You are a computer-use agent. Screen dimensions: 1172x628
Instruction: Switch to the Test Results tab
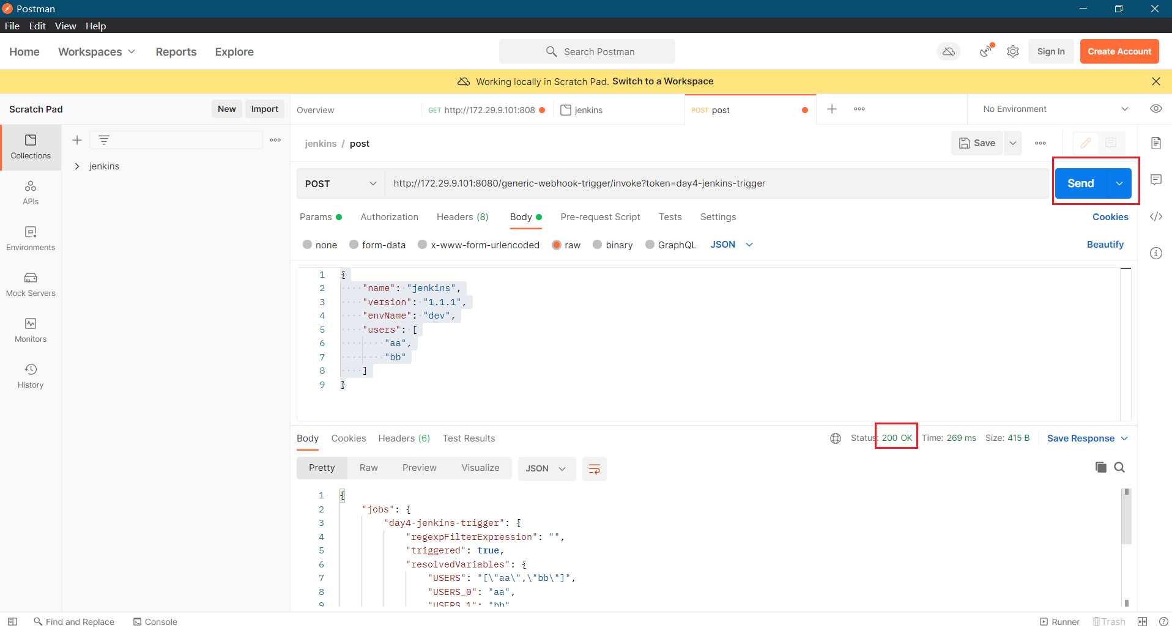pyautogui.click(x=469, y=438)
